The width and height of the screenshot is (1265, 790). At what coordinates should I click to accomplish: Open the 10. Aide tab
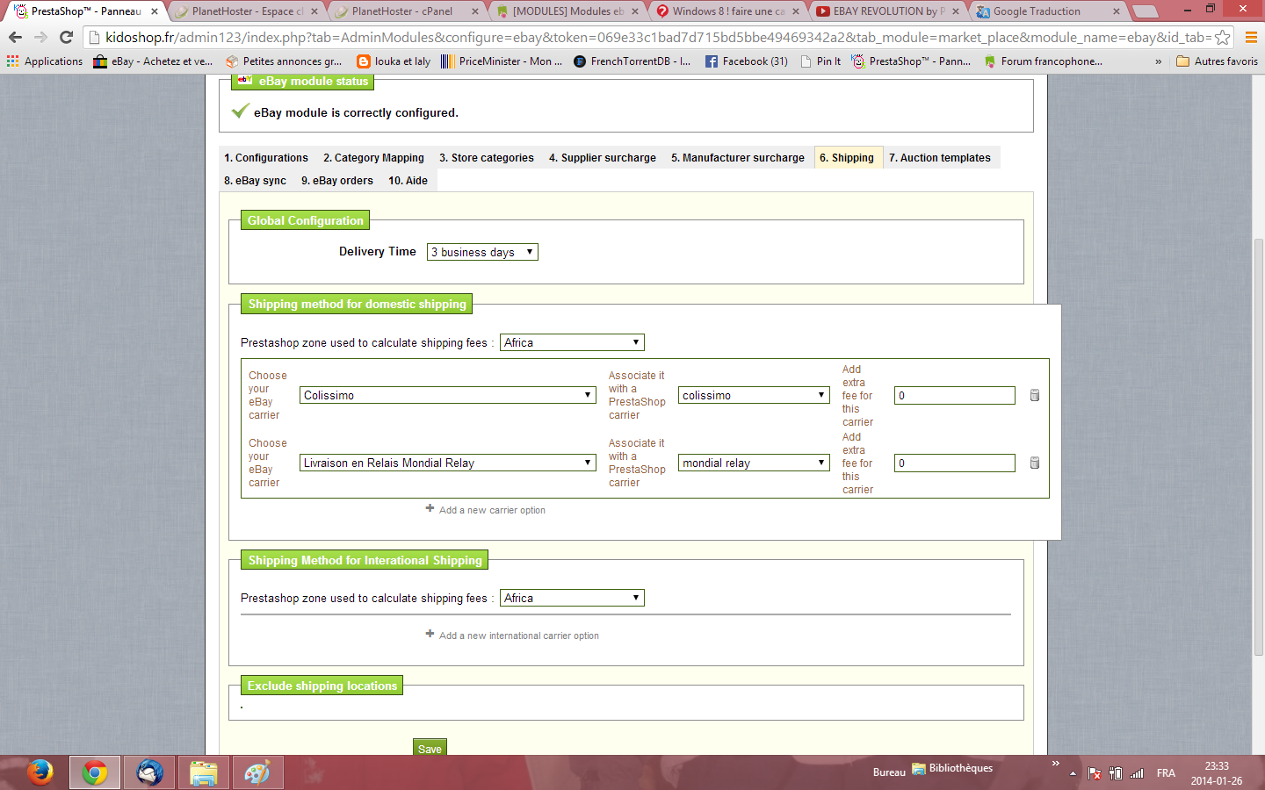[x=408, y=181]
